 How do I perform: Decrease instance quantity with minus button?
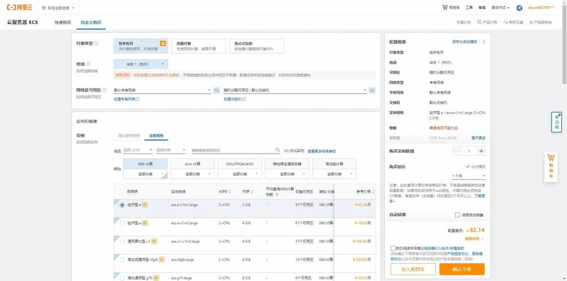(x=457, y=151)
